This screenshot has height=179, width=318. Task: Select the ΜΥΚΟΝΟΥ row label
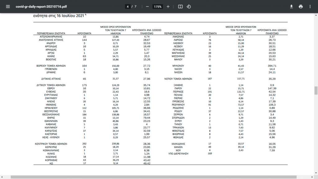point(178,66)
